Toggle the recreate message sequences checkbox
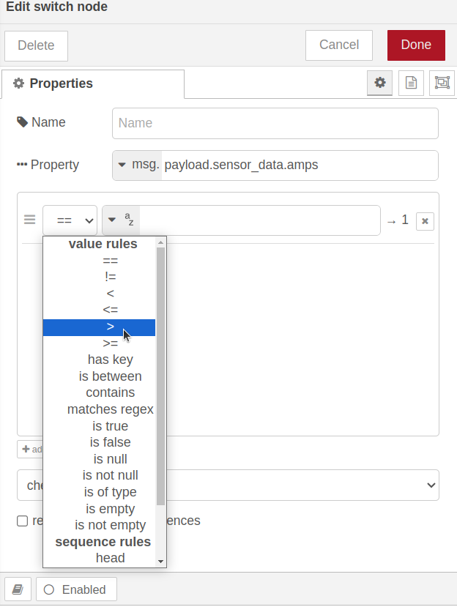The width and height of the screenshot is (457, 607). tap(23, 521)
